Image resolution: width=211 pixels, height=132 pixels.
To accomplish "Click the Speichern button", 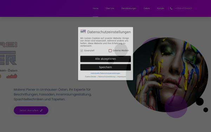I will [x=105, y=67].
